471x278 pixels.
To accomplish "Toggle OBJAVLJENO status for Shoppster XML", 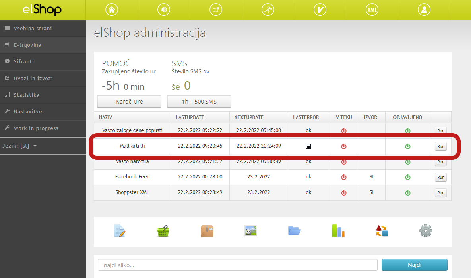I will click(x=408, y=193).
